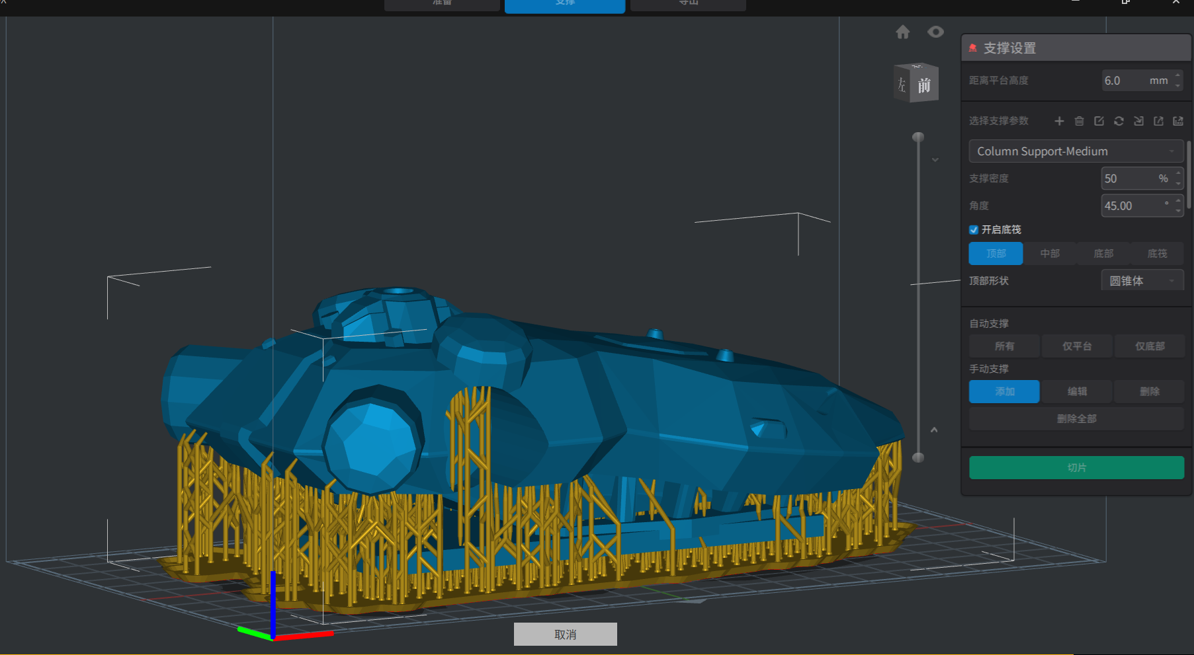Click 添加 under 手动支撑

point(1004,392)
